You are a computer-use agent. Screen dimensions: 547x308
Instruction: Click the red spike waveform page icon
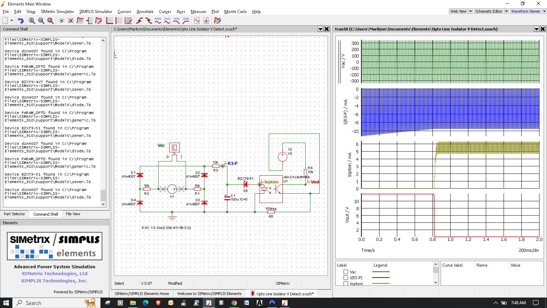206,21
